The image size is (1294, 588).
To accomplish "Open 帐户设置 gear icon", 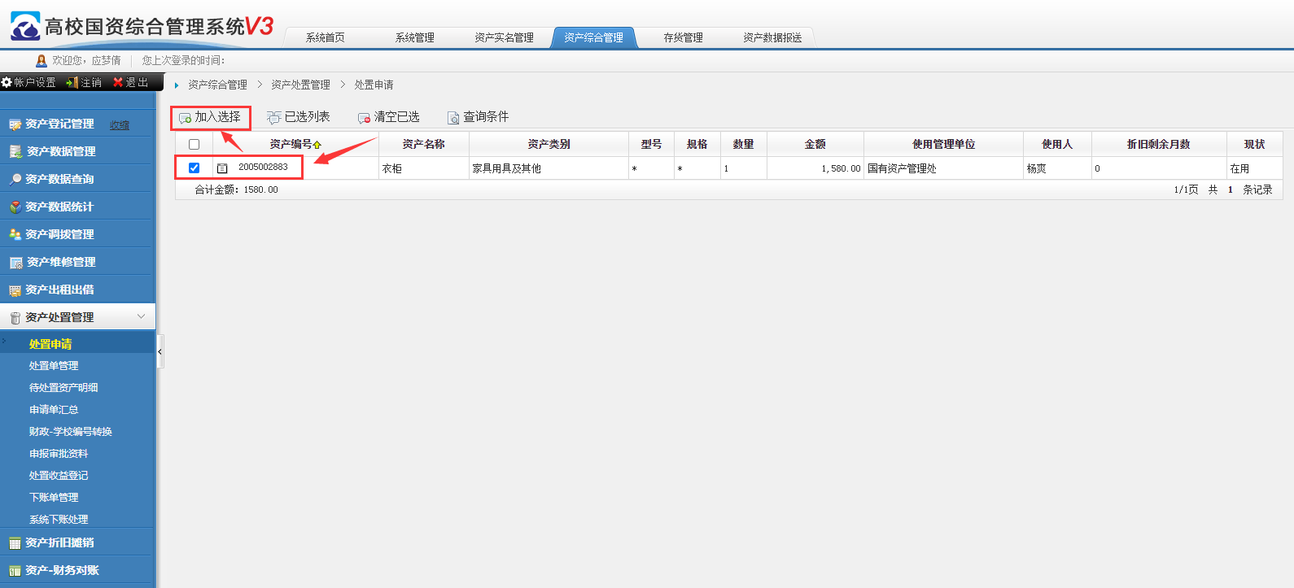I will (x=7, y=82).
